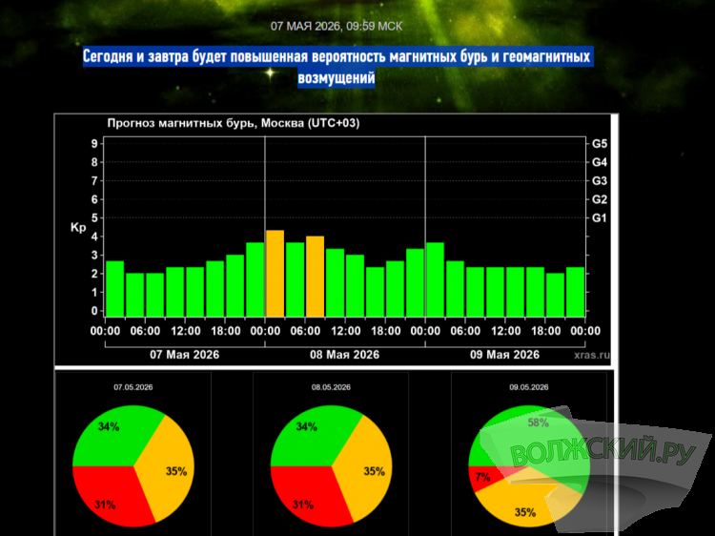This screenshot has width=715, height=536.
Task: Click the 08.05.2026 pie chart date heading
Action: coord(331,387)
